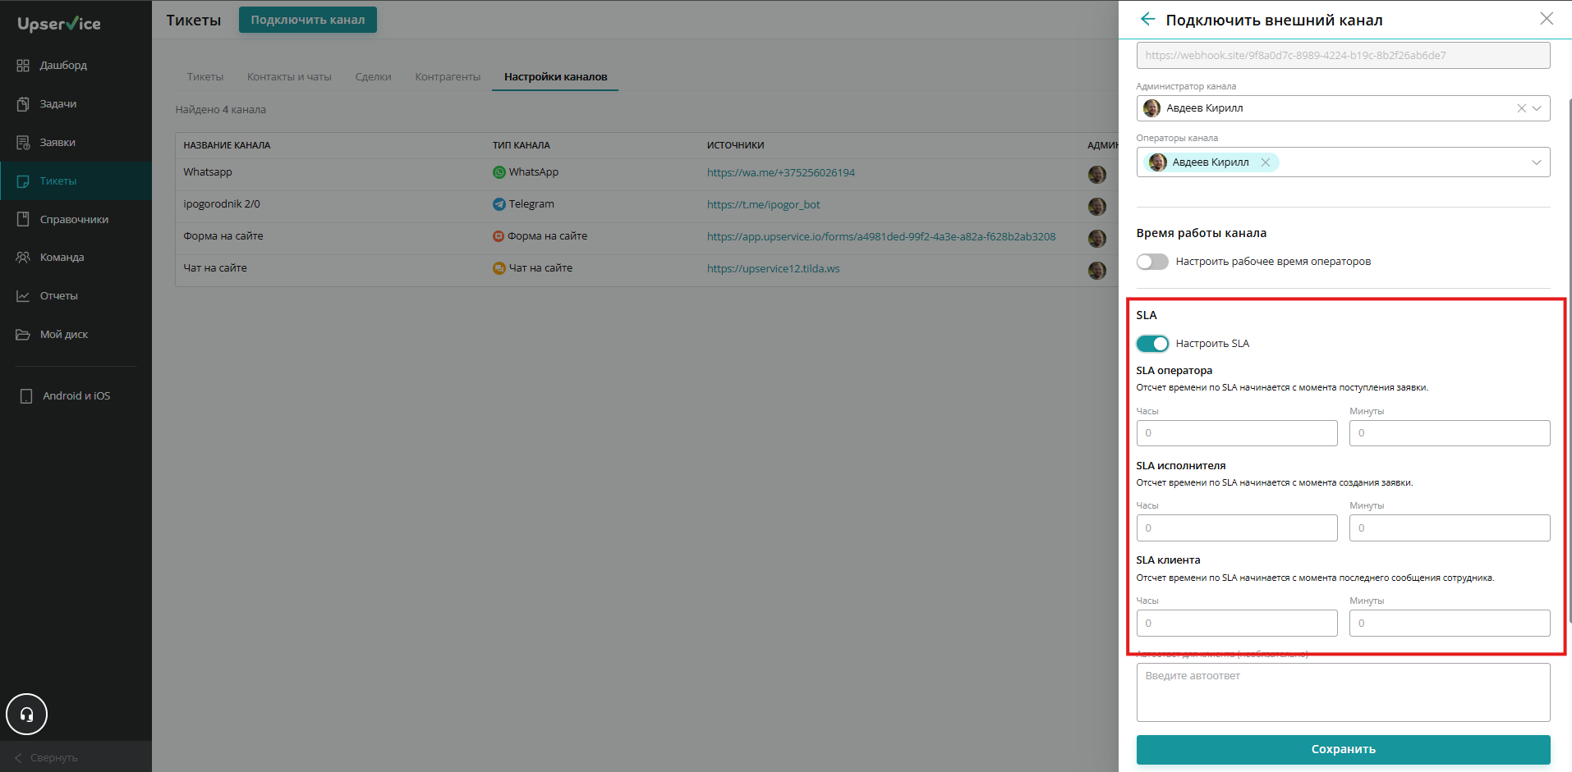The image size is (1572, 772).
Task: Open the headset support chat button
Action: click(x=27, y=715)
